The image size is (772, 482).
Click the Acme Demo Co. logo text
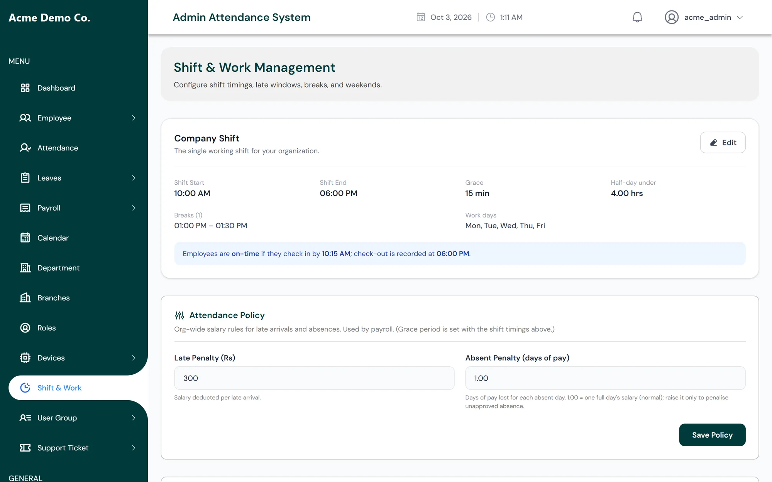coord(49,18)
